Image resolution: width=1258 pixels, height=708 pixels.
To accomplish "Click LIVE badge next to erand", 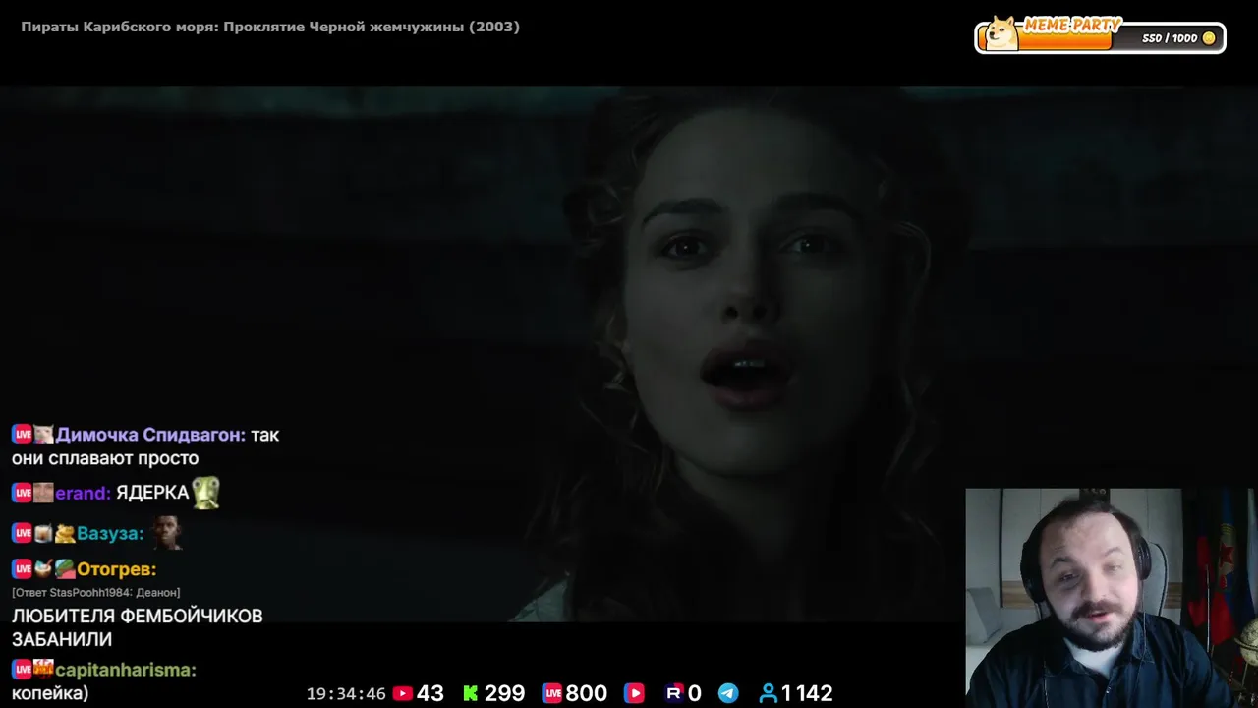I will [23, 493].
